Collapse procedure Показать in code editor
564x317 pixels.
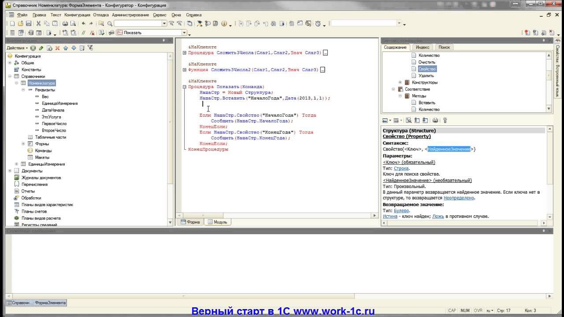[x=185, y=87]
